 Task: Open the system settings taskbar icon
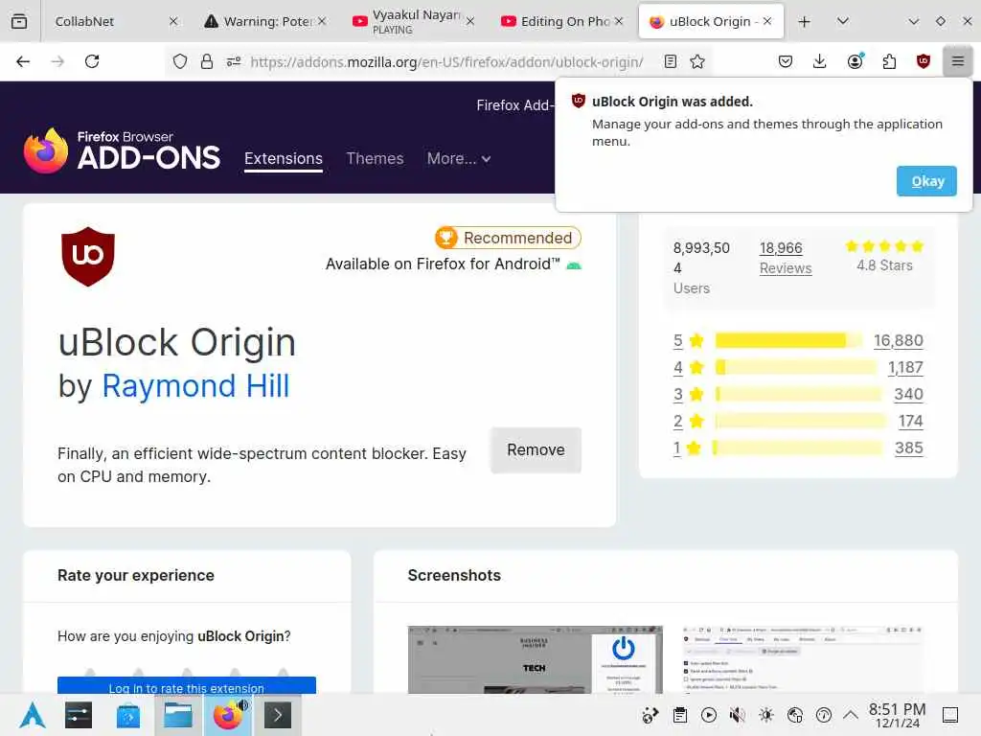click(79, 715)
